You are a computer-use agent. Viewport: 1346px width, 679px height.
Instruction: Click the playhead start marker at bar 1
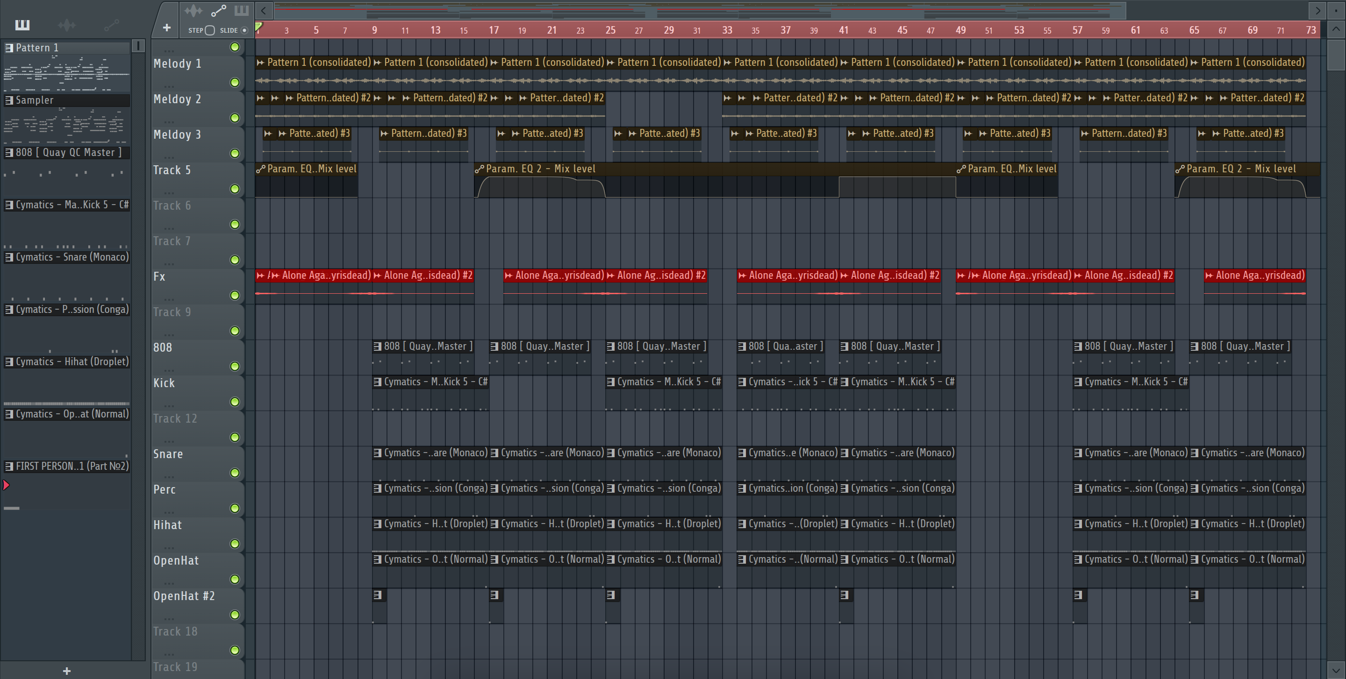tap(258, 27)
